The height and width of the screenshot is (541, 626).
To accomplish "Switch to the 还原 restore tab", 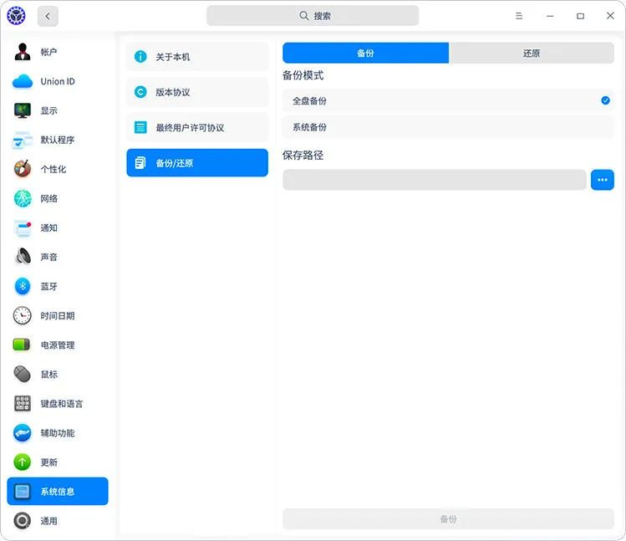I will pyautogui.click(x=532, y=53).
